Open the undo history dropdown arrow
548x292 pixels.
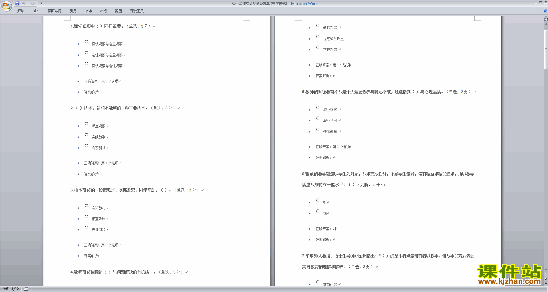tap(28, 3)
